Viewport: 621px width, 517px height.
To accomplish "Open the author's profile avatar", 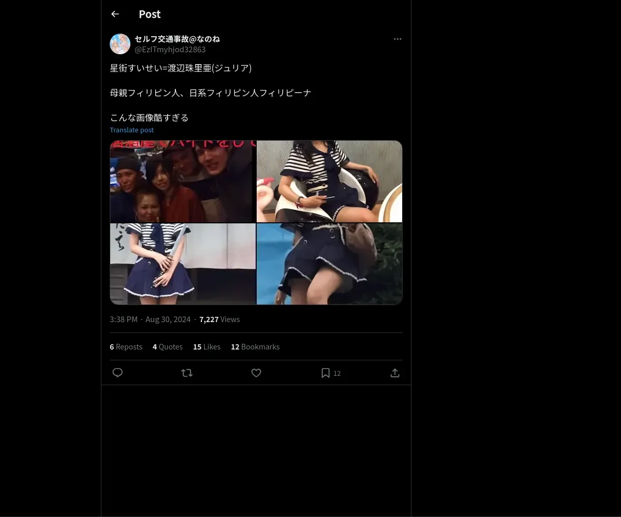I will click(120, 44).
